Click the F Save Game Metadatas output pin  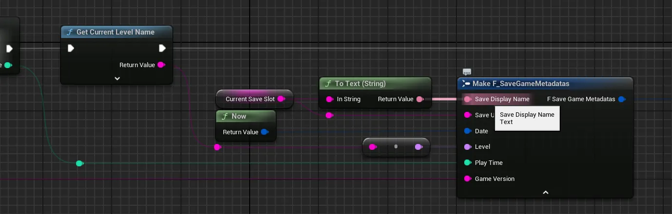click(622, 99)
